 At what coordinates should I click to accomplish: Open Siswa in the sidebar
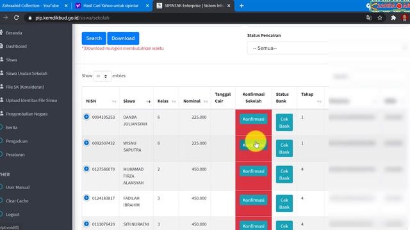(11, 59)
